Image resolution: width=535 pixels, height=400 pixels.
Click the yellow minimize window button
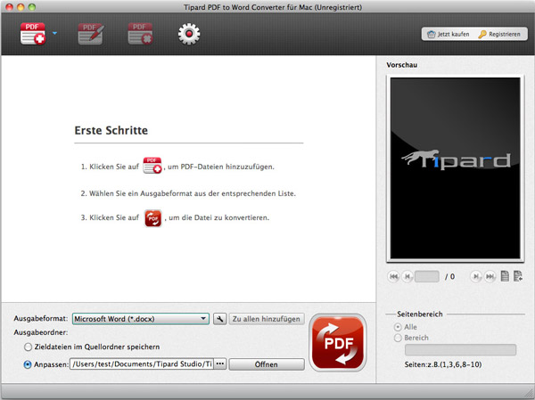click(21, 7)
